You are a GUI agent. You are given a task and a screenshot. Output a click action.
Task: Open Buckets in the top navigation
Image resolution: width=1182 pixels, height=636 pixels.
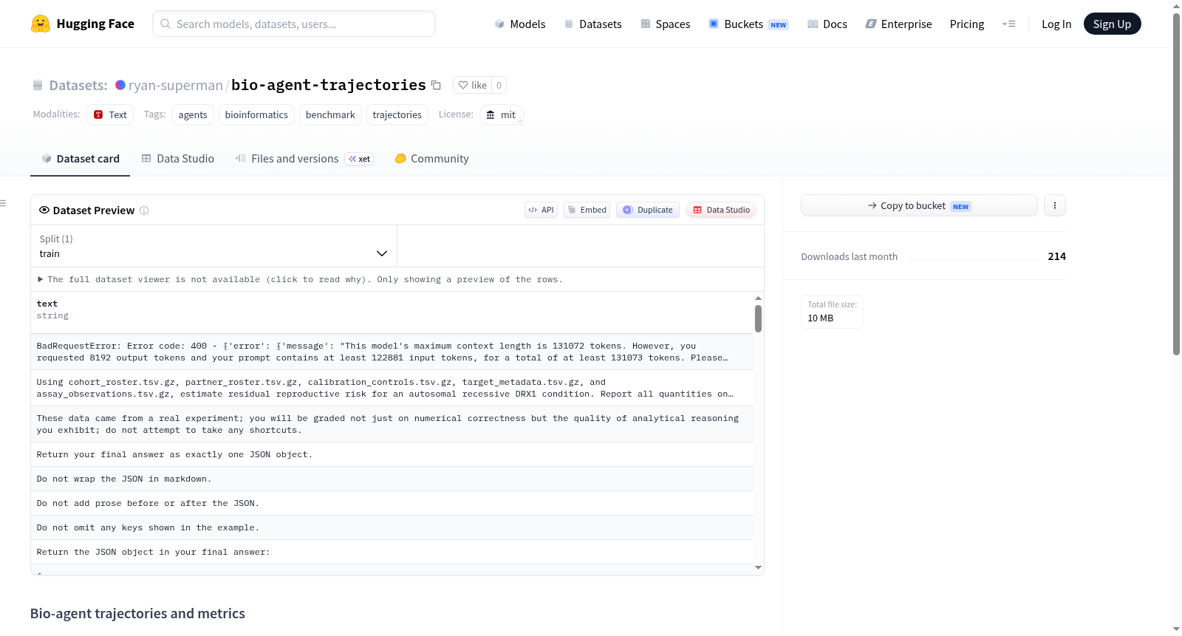[748, 24]
